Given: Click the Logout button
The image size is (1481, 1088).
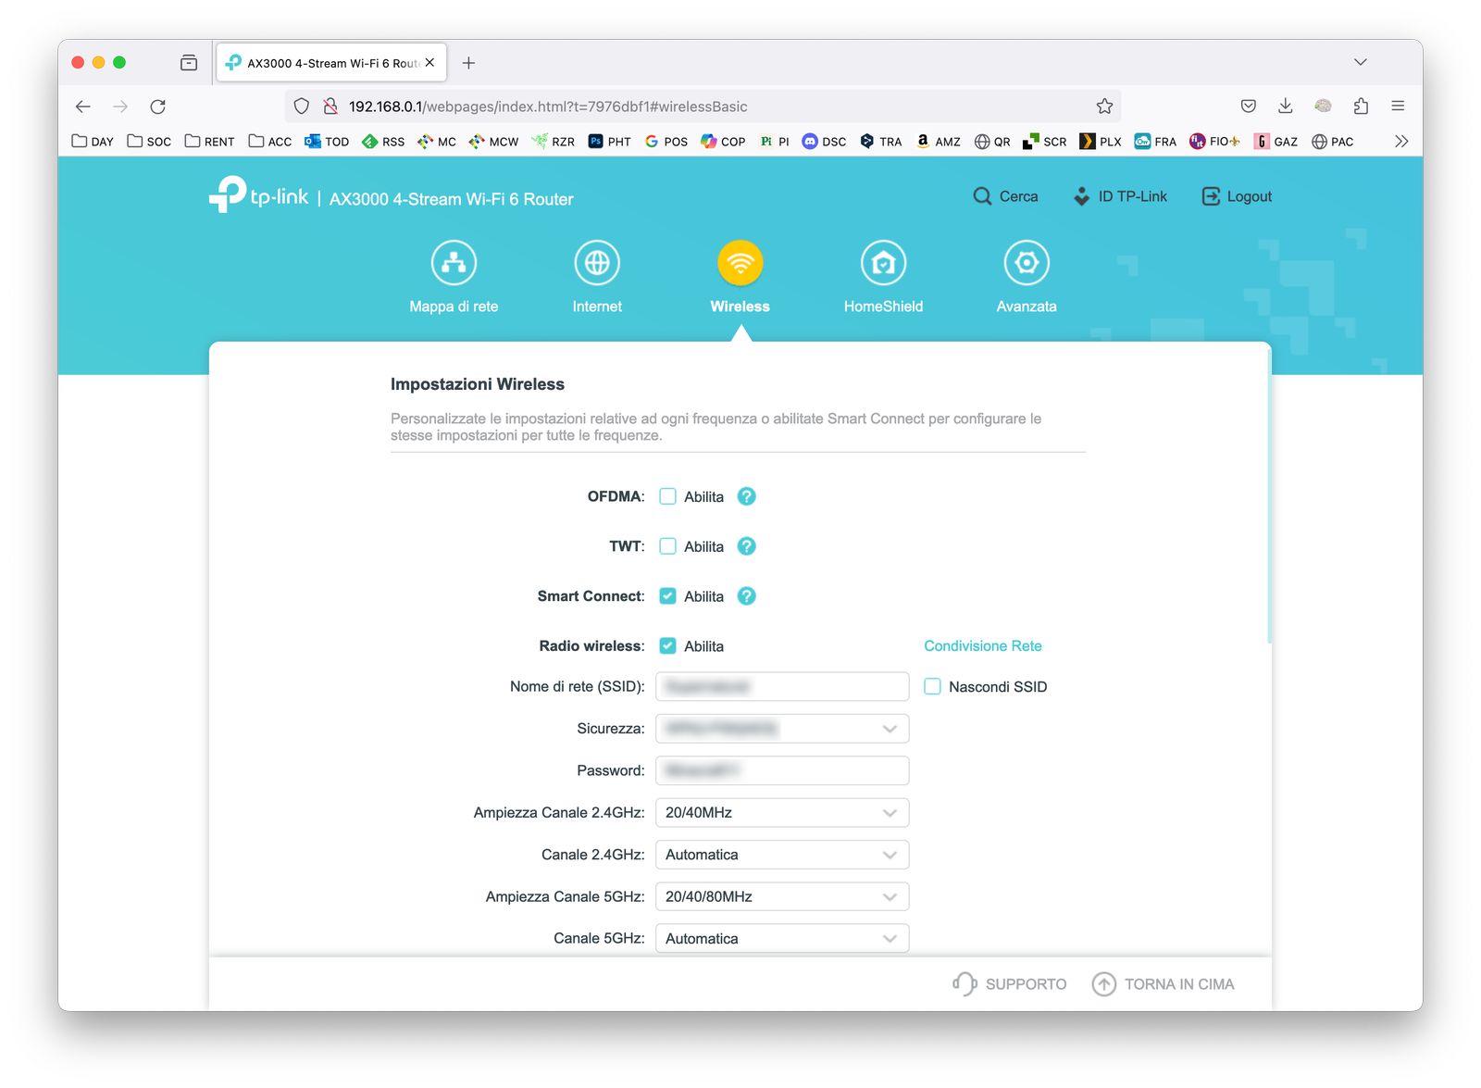Looking at the screenshot, I should pos(1237,196).
